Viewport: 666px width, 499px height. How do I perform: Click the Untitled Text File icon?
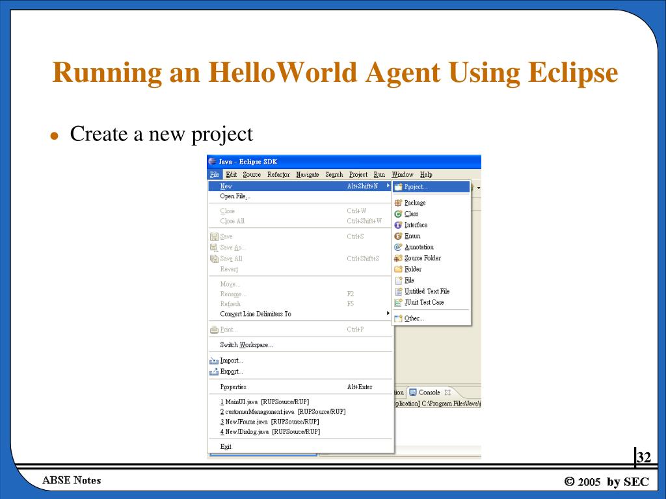tap(398, 291)
